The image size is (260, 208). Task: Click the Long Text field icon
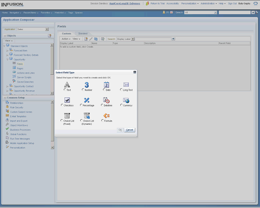[x=126, y=84]
